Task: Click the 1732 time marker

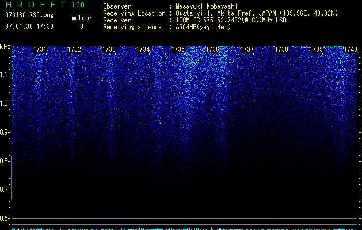Action: point(74,49)
